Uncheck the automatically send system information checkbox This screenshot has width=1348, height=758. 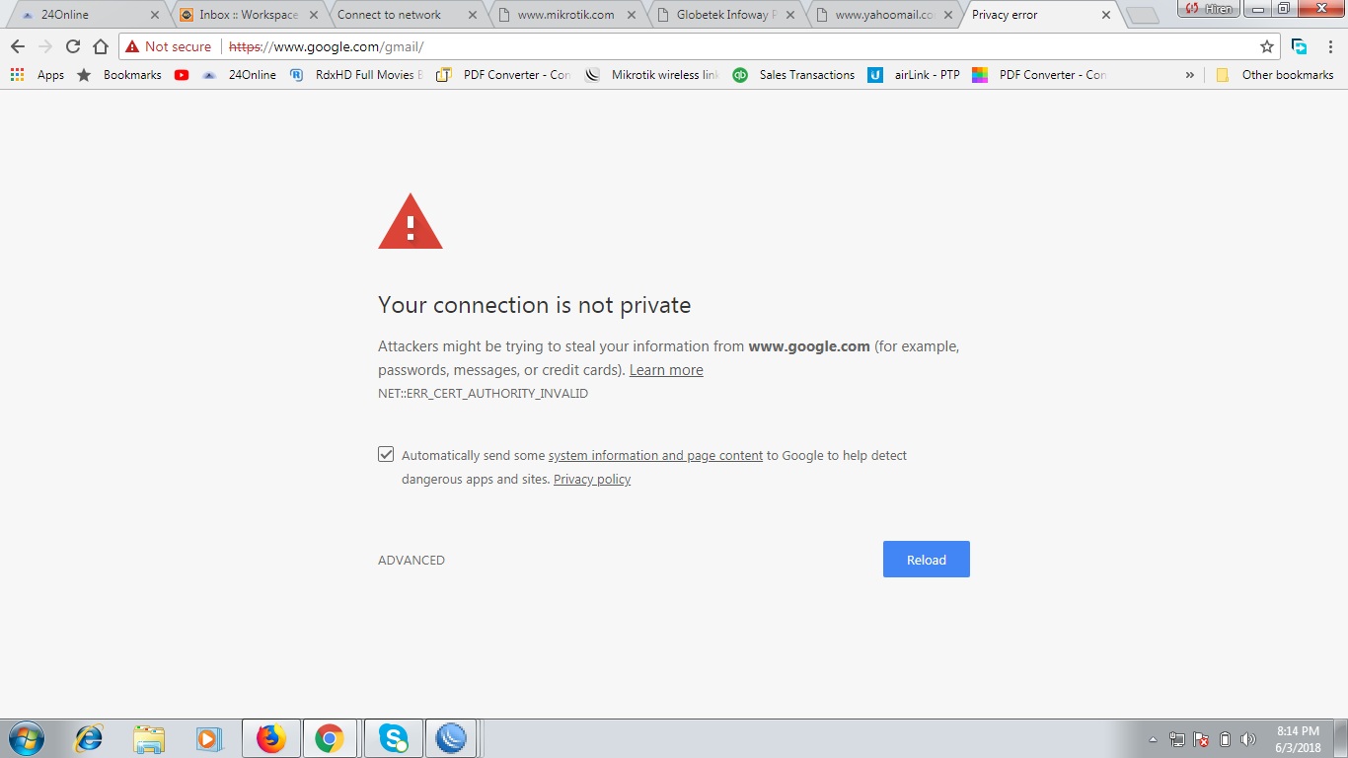pos(386,454)
